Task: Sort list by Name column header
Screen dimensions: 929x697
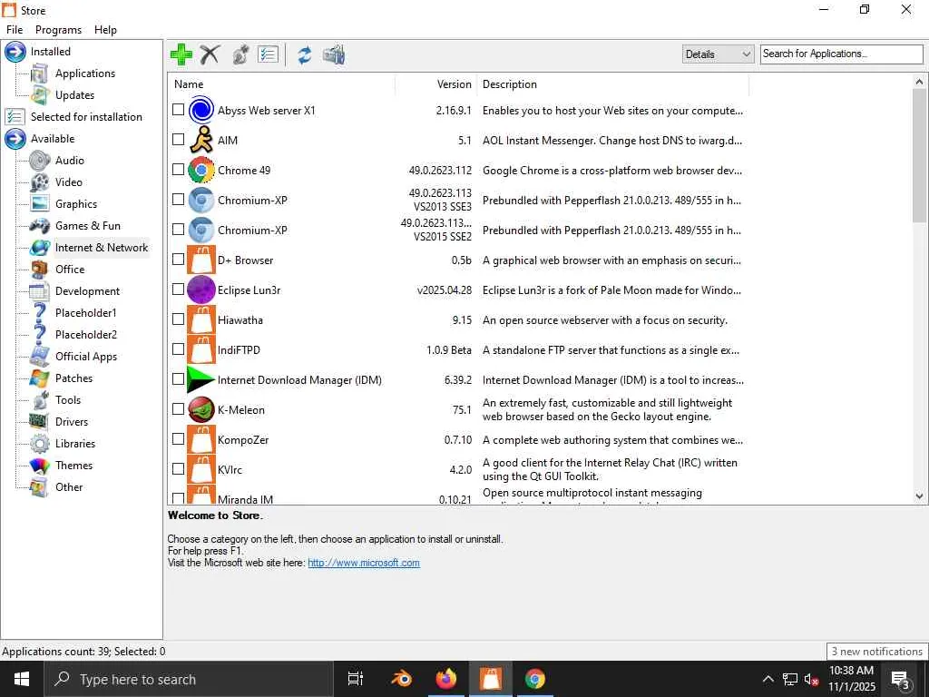Action: pos(282,84)
